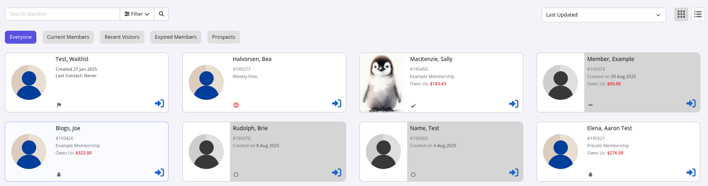Click the bell icon on Joe Blogs card

tap(59, 175)
